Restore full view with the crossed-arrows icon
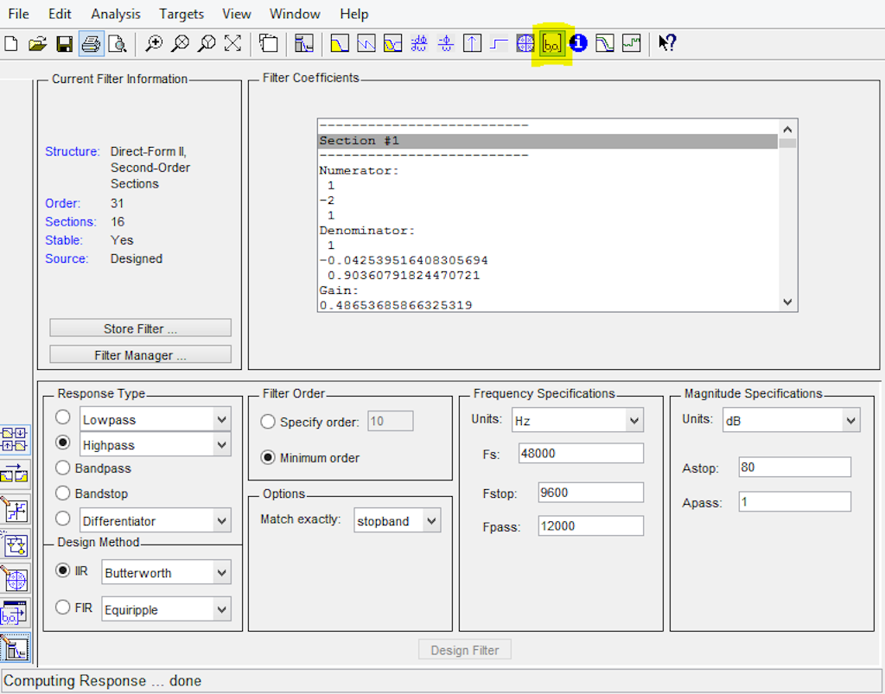This screenshot has width=885, height=694. pos(232,43)
